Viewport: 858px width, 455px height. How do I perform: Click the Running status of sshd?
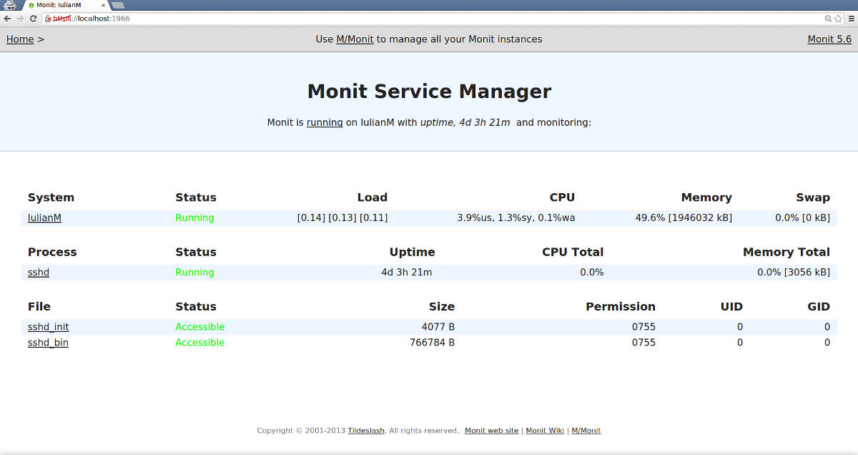tap(194, 272)
